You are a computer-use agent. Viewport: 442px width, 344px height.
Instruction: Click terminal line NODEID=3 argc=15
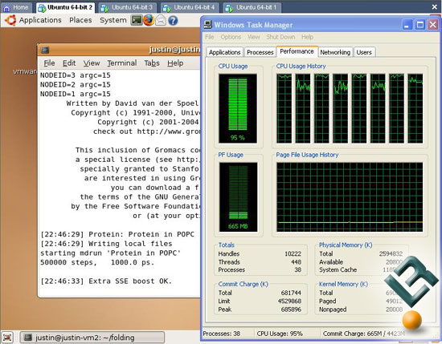(x=76, y=75)
